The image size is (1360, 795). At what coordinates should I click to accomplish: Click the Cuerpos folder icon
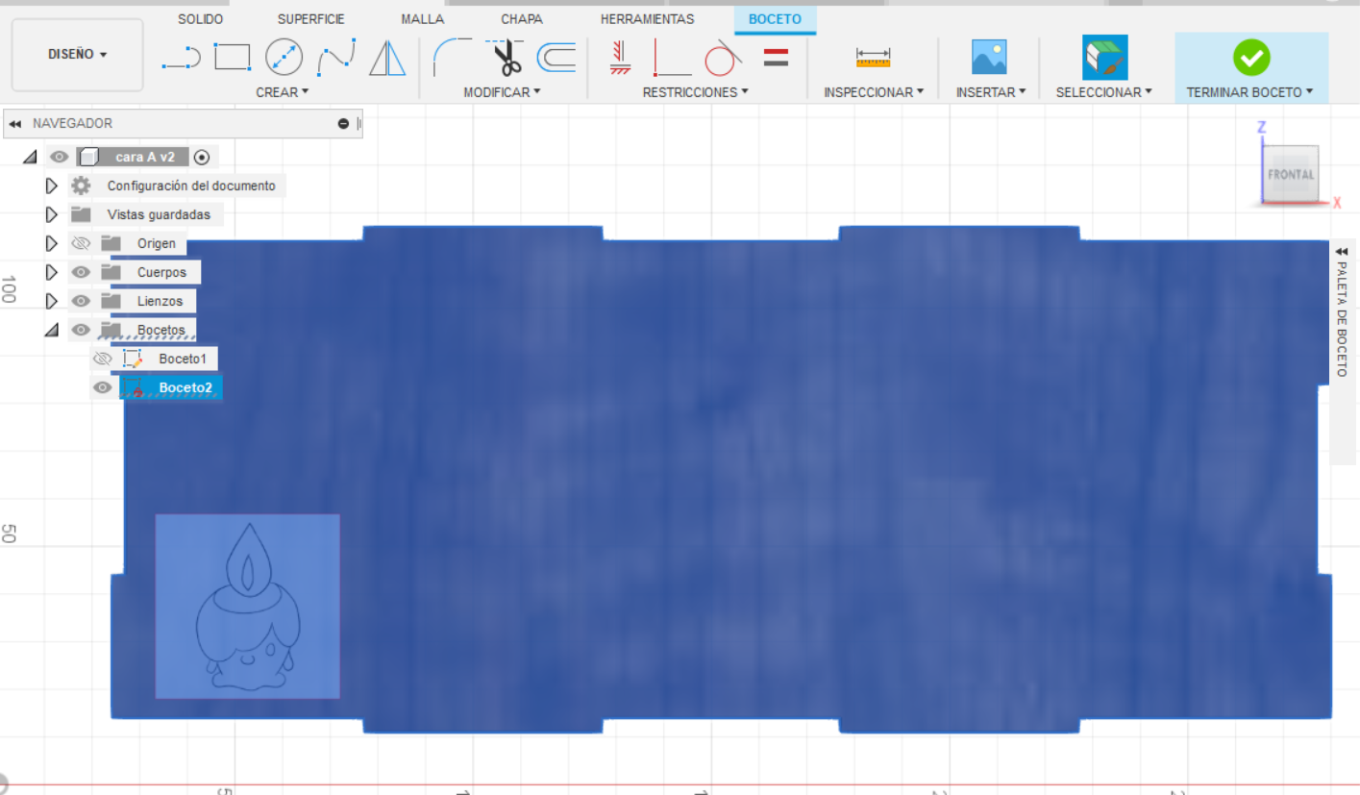pos(111,272)
